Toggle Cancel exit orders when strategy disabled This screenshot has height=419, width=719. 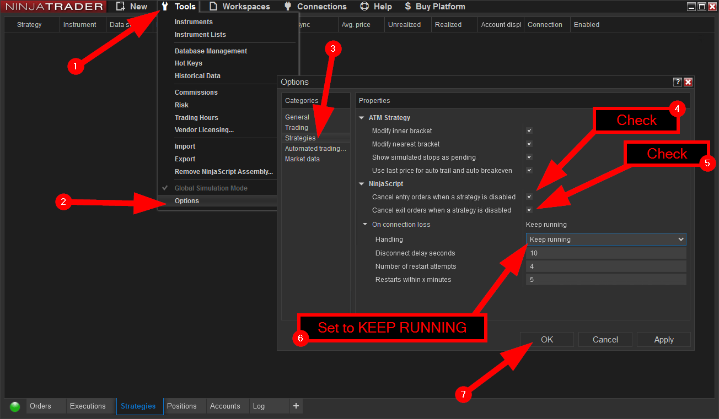pos(529,210)
